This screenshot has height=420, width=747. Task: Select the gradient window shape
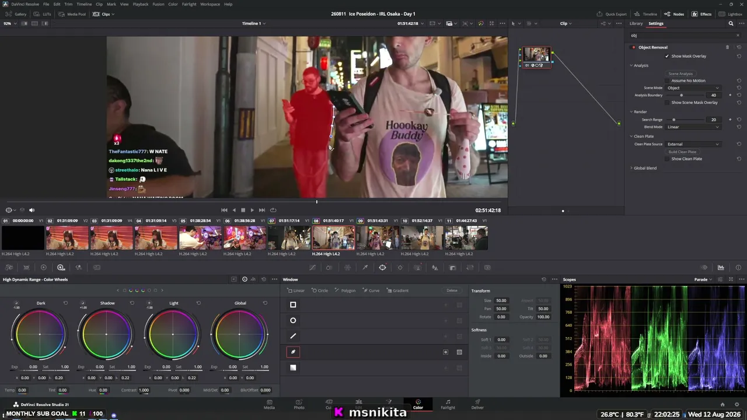[293, 367]
